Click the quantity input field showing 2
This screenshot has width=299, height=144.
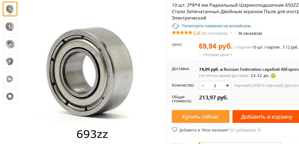215,85
